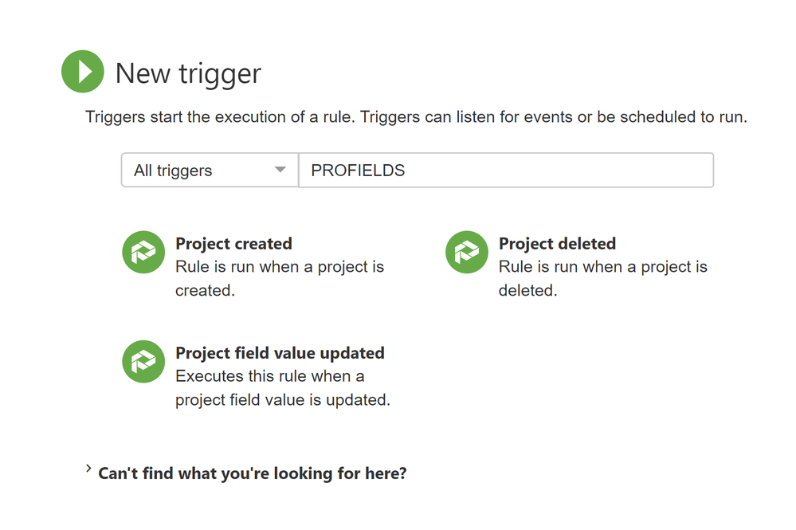This screenshot has height=530, width=796.
Task: Click the PROFIELDS text in the search box
Action: pos(358,171)
